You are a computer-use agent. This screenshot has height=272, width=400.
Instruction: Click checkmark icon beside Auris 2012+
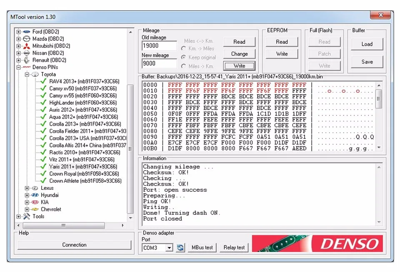[43, 110]
